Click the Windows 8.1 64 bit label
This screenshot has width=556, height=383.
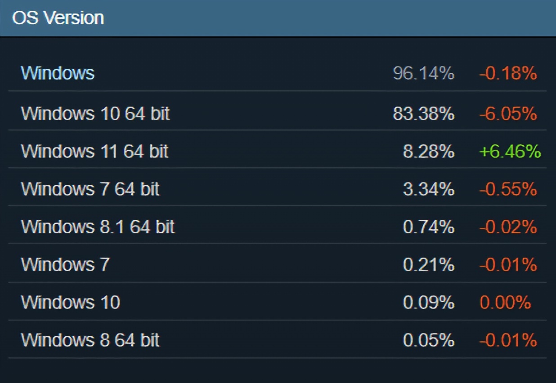click(98, 227)
